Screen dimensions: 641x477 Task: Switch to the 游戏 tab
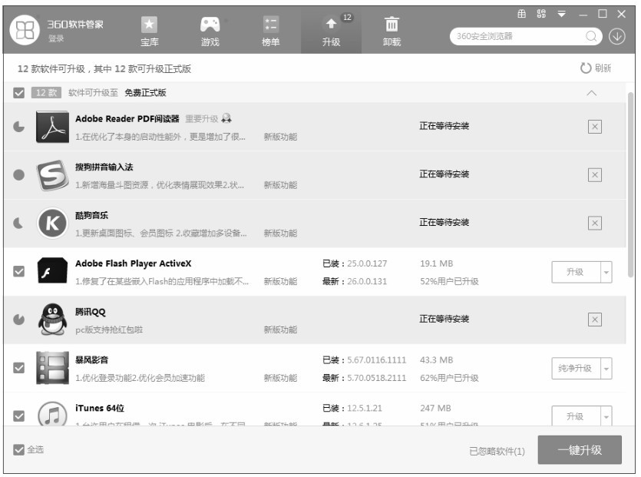(210, 31)
